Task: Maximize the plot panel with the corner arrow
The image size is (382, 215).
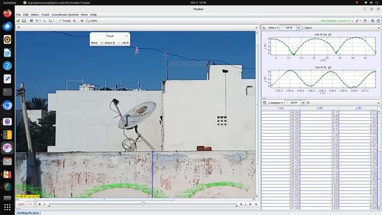Action: click(378, 28)
